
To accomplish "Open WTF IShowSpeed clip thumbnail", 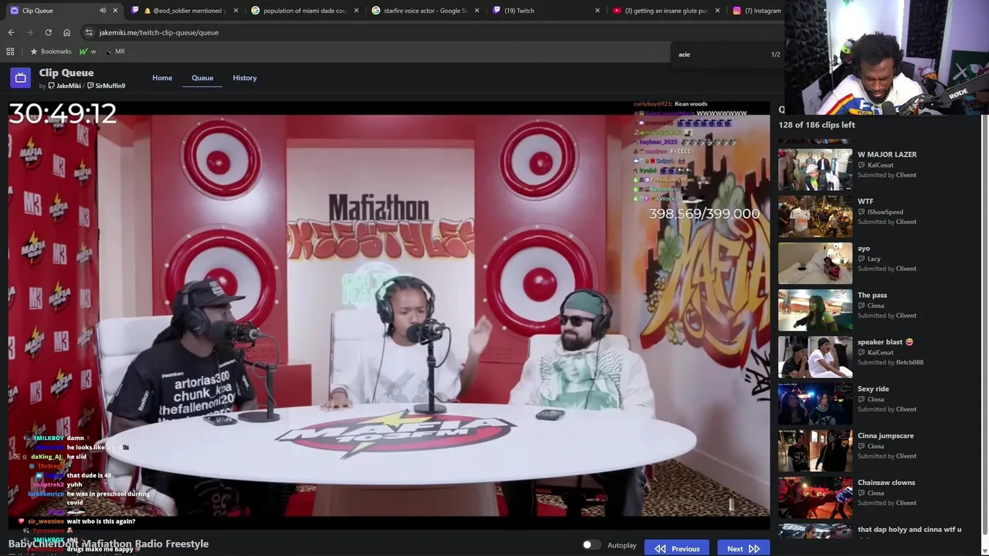I will coord(815,216).
